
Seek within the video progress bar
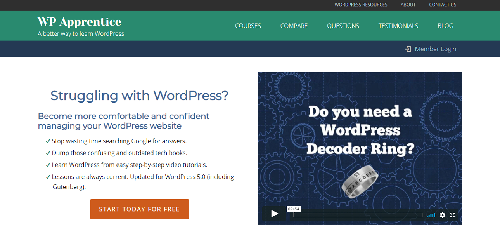pyautogui.click(x=358, y=215)
